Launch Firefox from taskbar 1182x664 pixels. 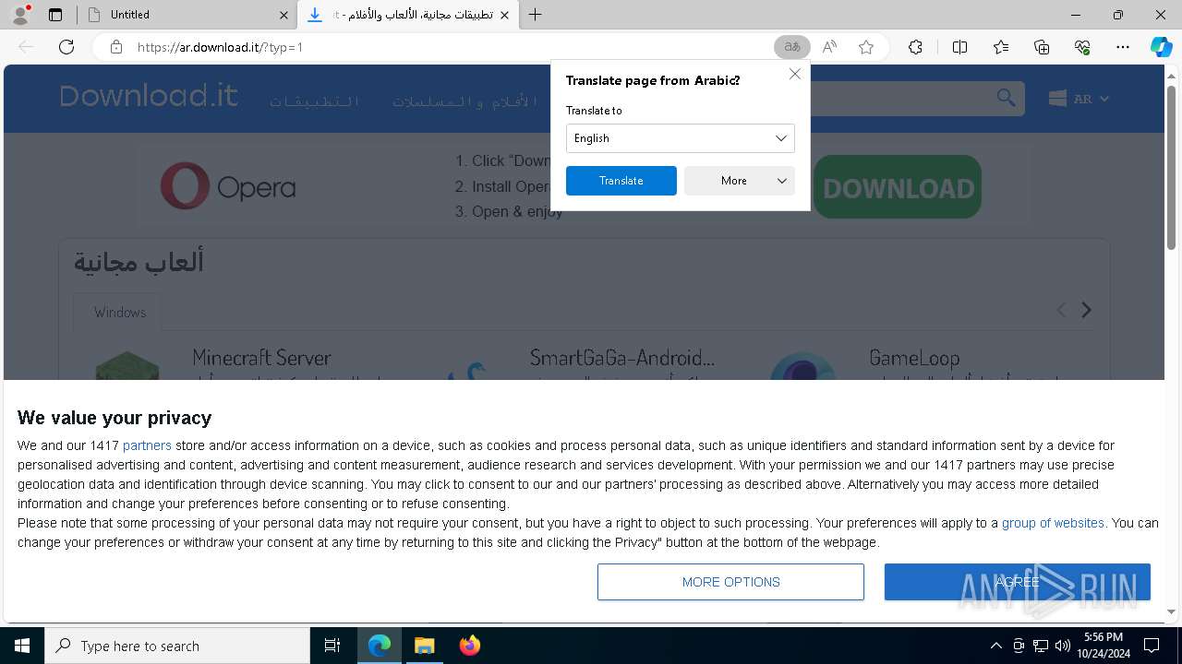point(470,646)
